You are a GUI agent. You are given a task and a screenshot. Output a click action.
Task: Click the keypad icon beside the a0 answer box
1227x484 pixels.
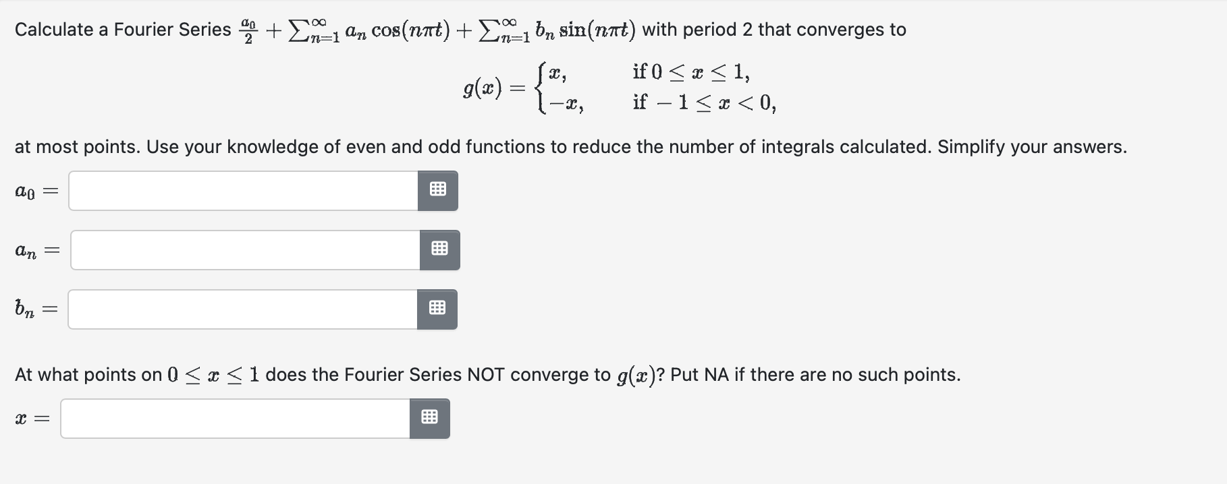[438, 190]
